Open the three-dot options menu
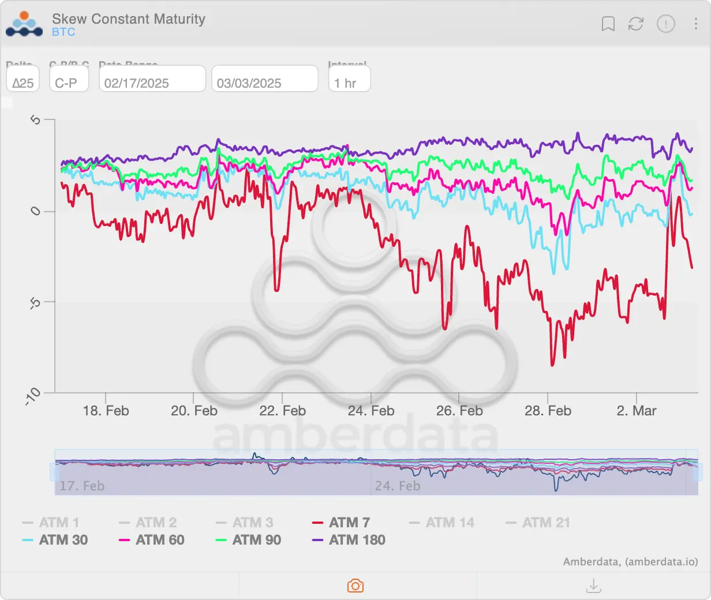This screenshot has height=600, width=711. click(x=695, y=24)
